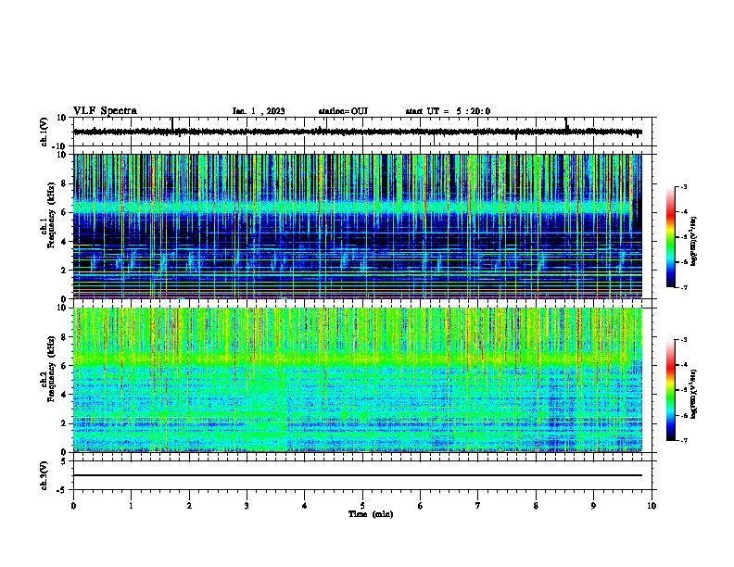Click the "2" kHz tick on ch.1 spectrogram
The height and width of the screenshot is (567, 734).
coord(64,270)
